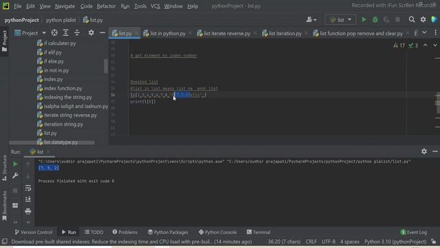The width and height of the screenshot is (440, 248).
Task: Toggle soft-wrap in the Run console
Action: tap(28, 188)
